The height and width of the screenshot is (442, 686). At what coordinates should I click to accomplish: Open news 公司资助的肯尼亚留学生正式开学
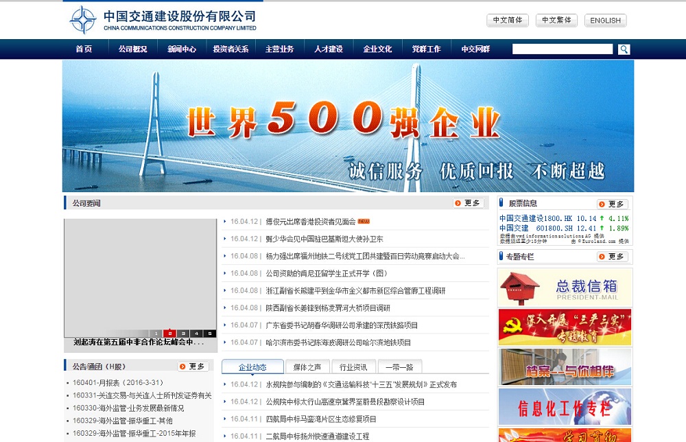point(327,274)
